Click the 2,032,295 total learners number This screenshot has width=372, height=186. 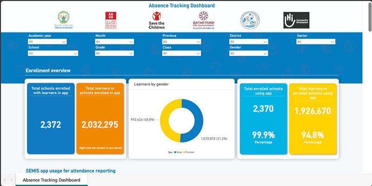pos(100,125)
